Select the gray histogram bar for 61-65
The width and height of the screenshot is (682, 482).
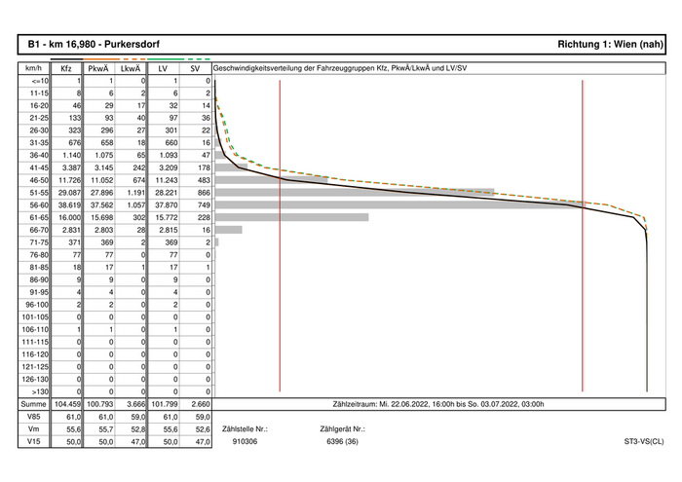(x=291, y=217)
